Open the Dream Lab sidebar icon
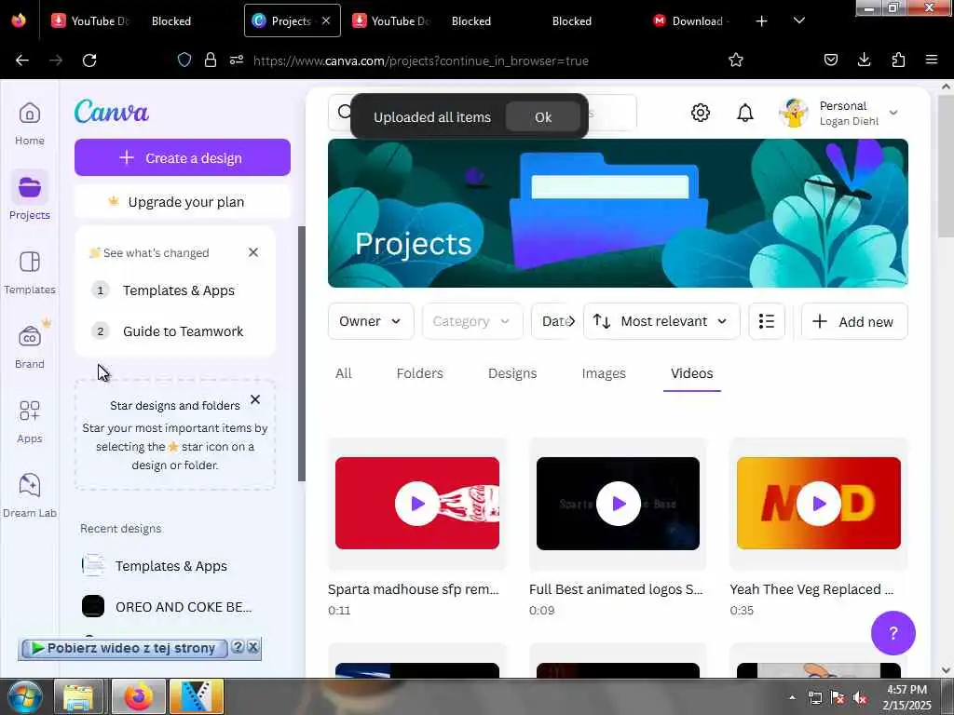This screenshot has height=715, width=954. click(x=29, y=495)
